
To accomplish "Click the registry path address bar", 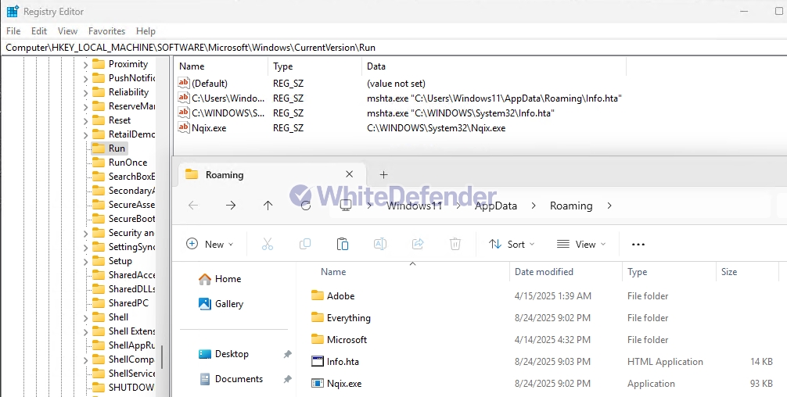I will [393, 48].
